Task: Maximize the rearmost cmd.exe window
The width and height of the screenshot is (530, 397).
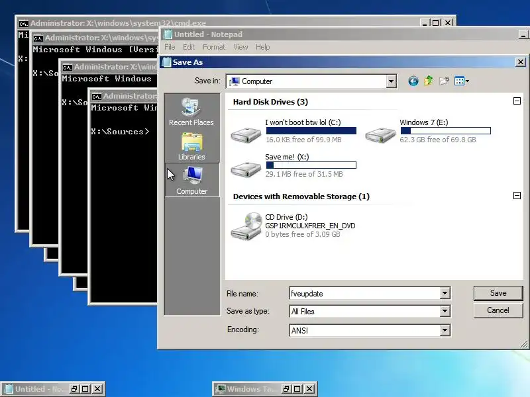Action: tap(436, 22)
